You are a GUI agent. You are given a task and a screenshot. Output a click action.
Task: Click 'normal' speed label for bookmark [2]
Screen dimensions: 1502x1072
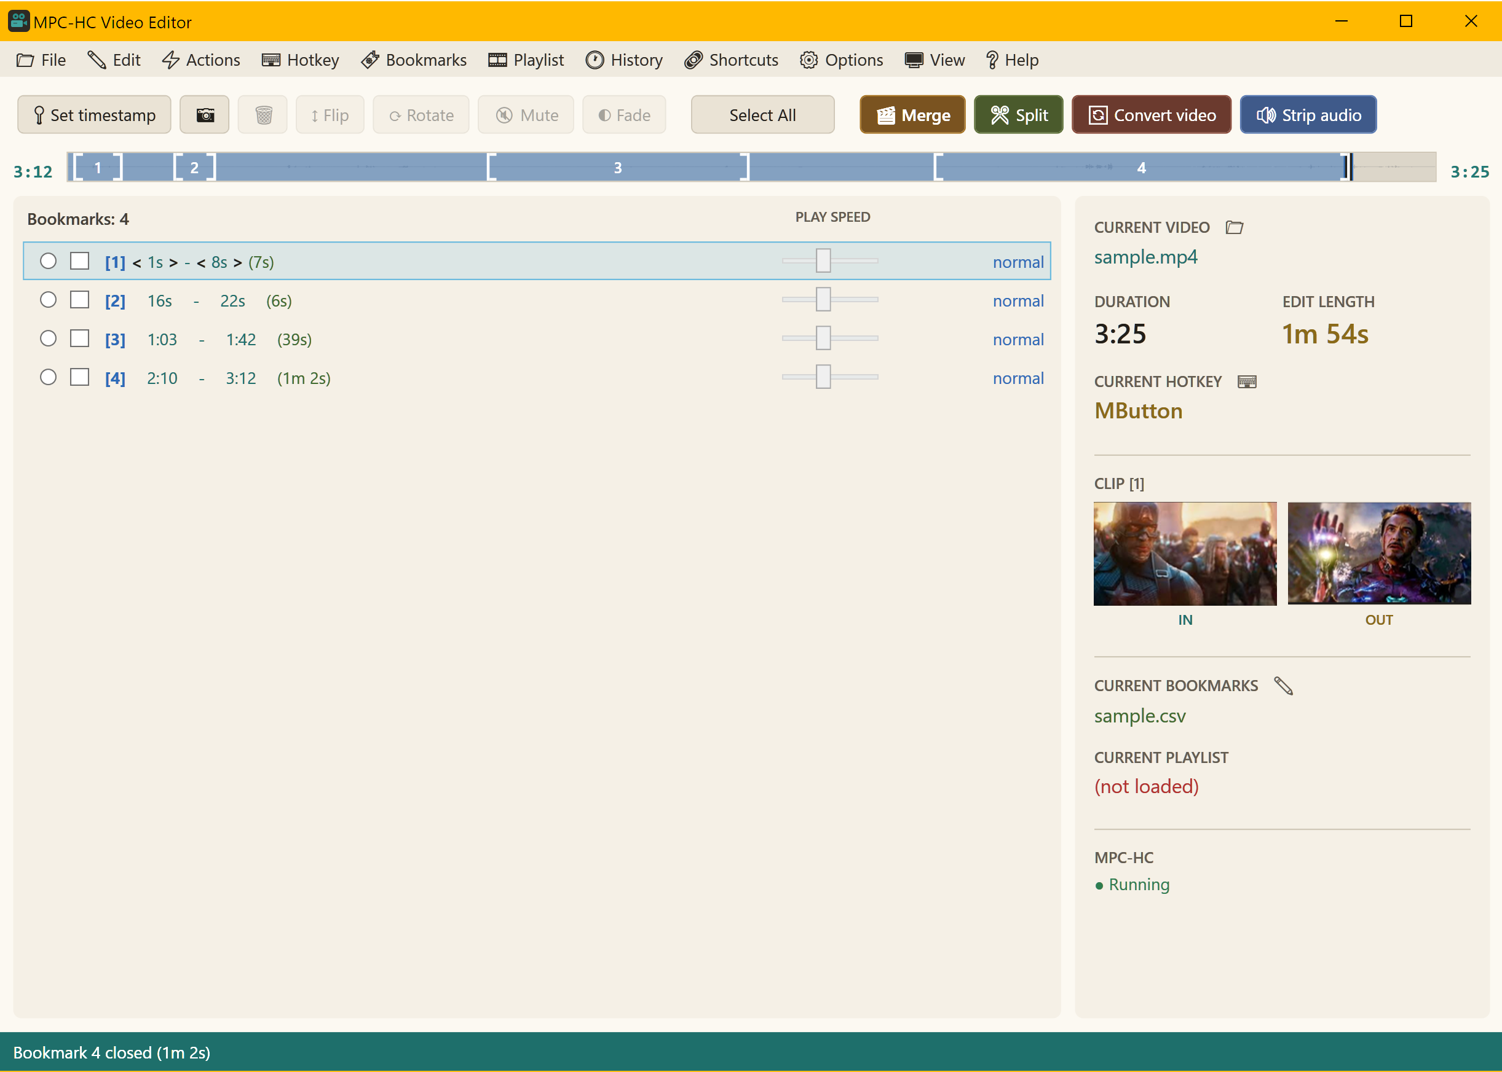coord(1018,301)
